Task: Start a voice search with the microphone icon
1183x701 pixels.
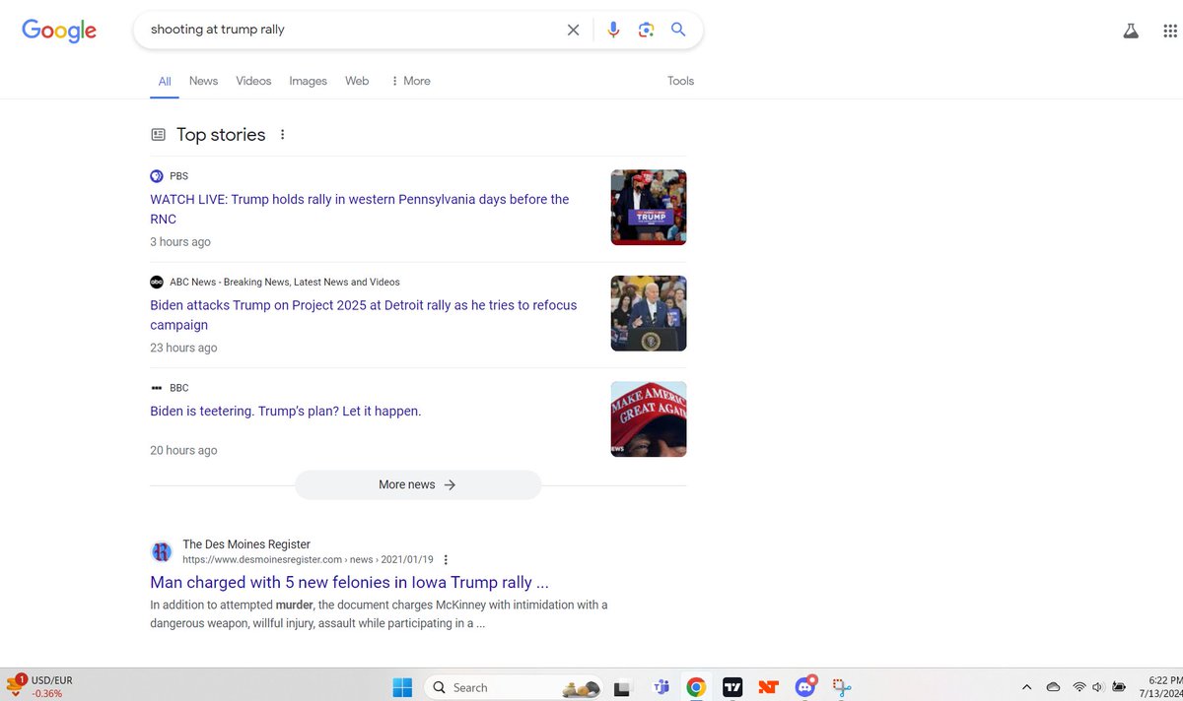Action: (x=613, y=30)
